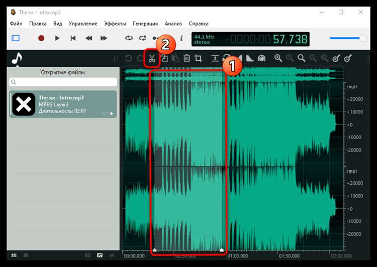The height and width of the screenshot is (267, 377).
Task: Open the Генерация menu
Action: coord(145,24)
